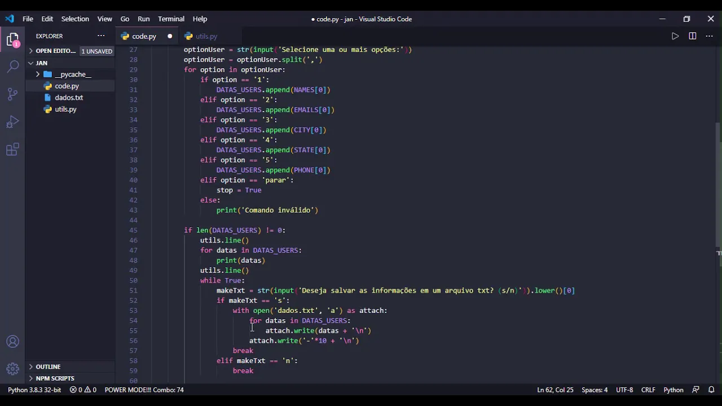722x406 pixels.
Task: Select code.py in the file tree
Action: pos(70,86)
